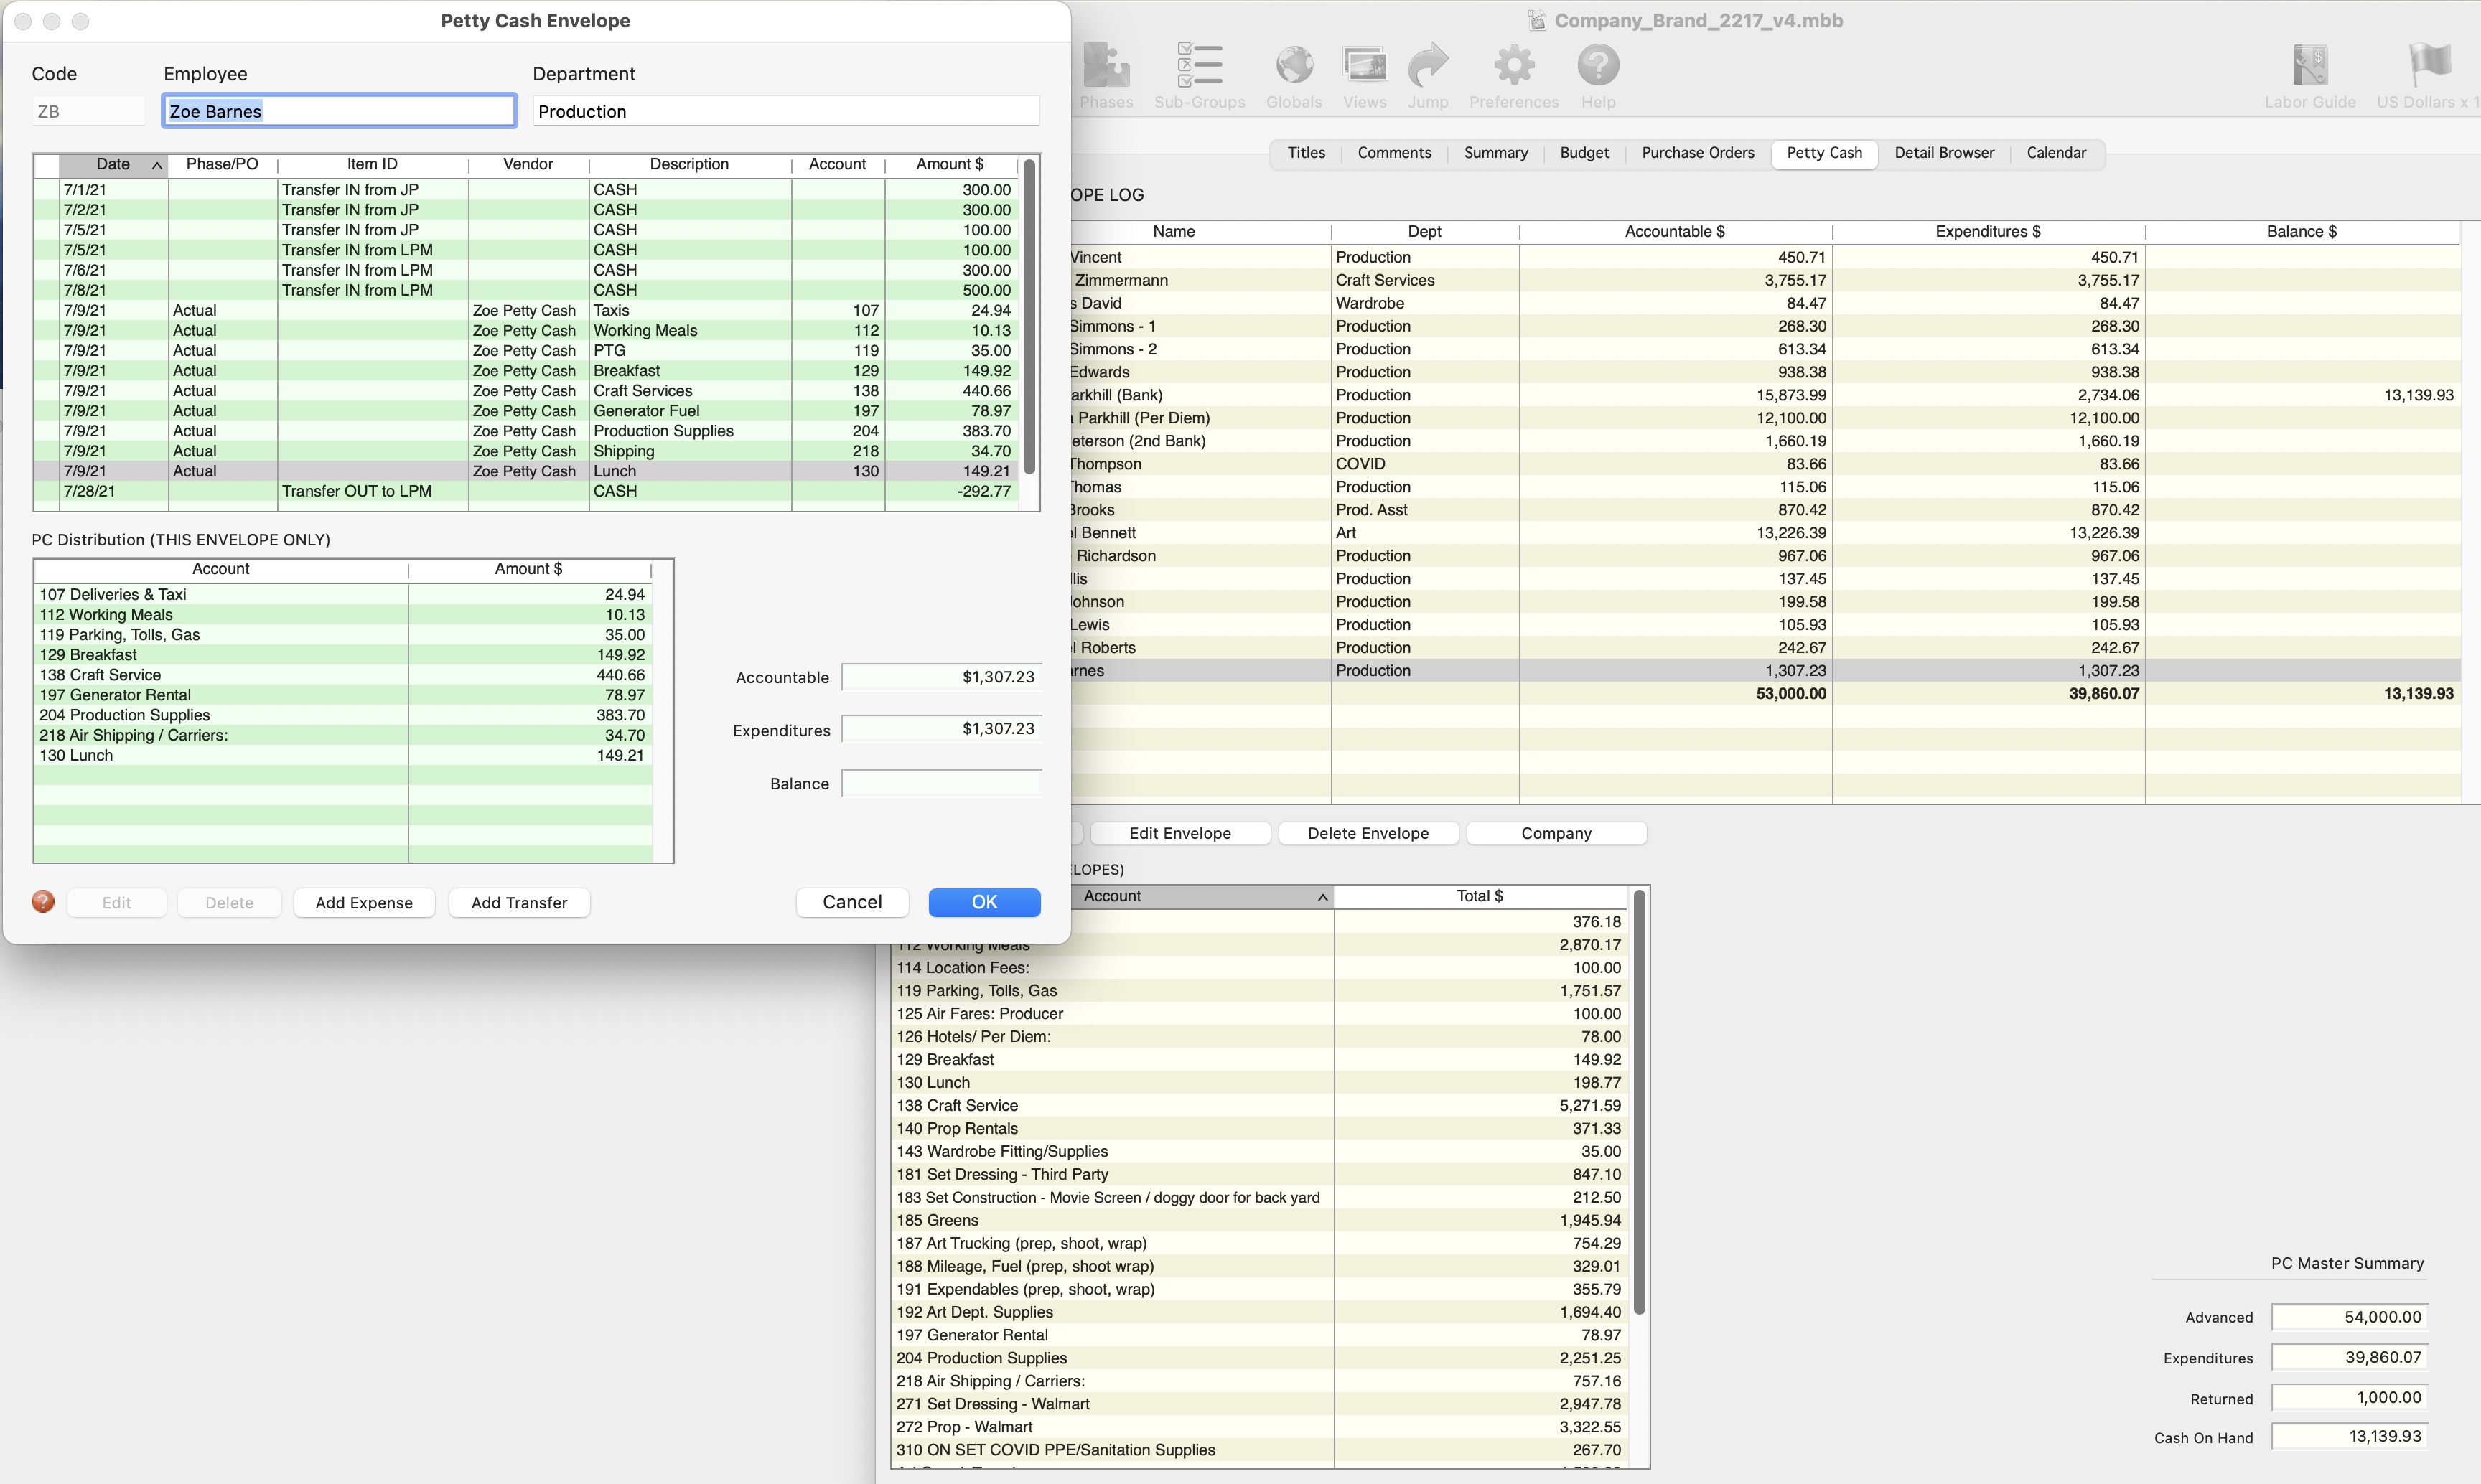
Task: Select the Craft Services row of 440.66
Action: [x=526, y=391]
